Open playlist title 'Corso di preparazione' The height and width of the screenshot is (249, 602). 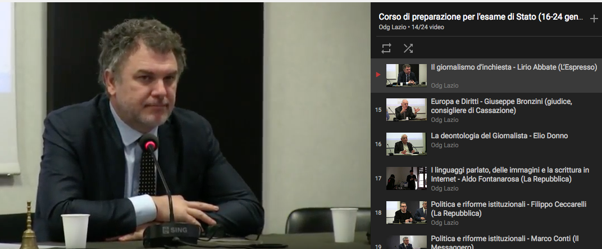point(480,17)
